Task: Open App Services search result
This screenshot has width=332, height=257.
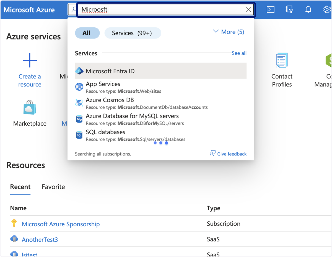Action: pyautogui.click(x=161, y=87)
